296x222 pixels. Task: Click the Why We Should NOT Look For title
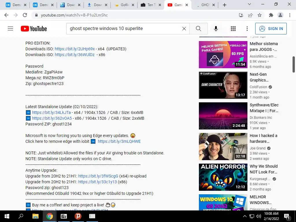pos(264,169)
